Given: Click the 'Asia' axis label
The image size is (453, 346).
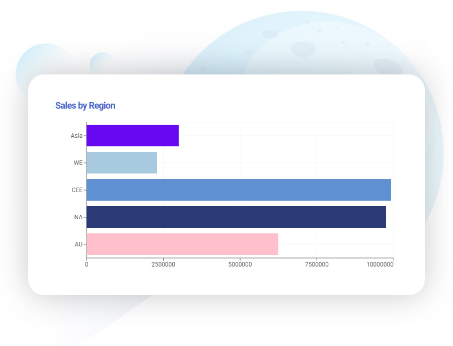Looking at the screenshot, I should (x=77, y=136).
